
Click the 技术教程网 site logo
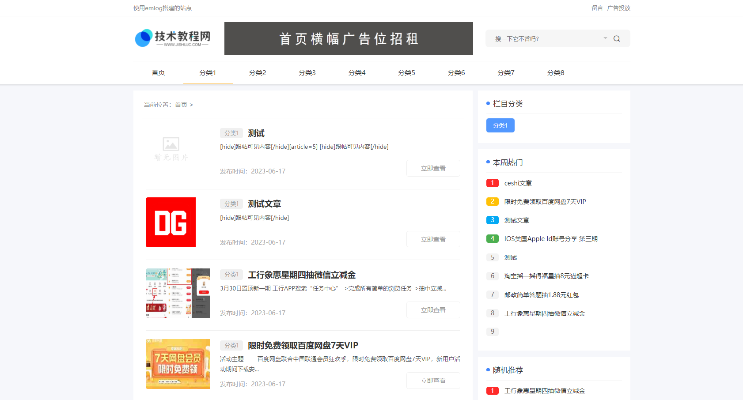click(x=173, y=38)
